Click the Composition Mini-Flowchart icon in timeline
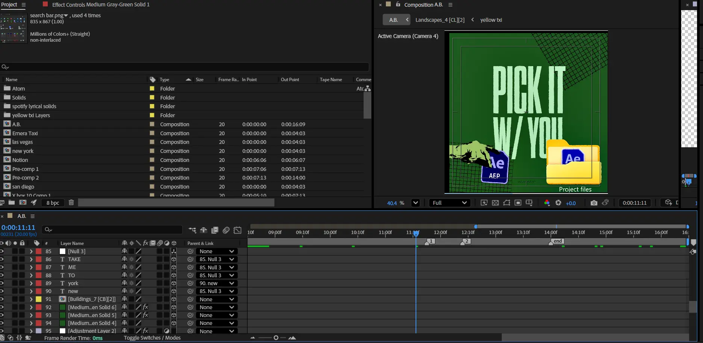Image resolution: width=703 pixels, height=343 pixels. click(192, 230)
